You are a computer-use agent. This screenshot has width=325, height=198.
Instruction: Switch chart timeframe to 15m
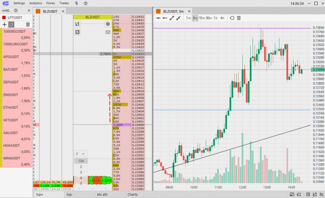202,18
